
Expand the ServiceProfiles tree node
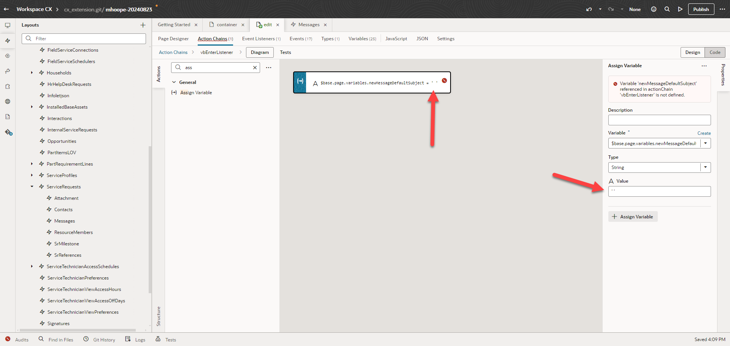[x=32, y=175]
